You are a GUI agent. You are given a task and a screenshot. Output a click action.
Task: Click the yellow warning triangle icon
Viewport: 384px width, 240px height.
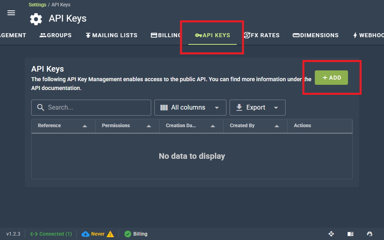(x=110, y=234)
